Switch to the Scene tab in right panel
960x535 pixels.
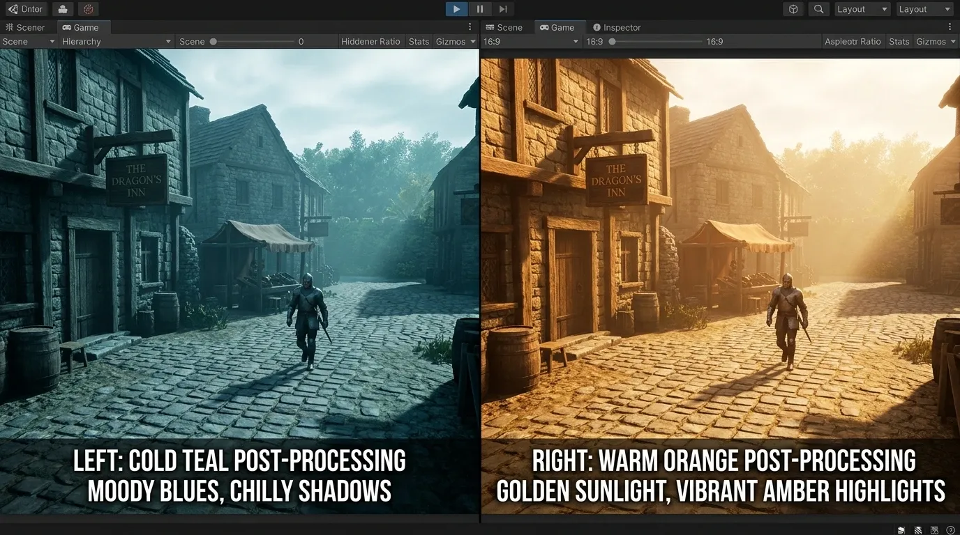(x=504, y=27)
